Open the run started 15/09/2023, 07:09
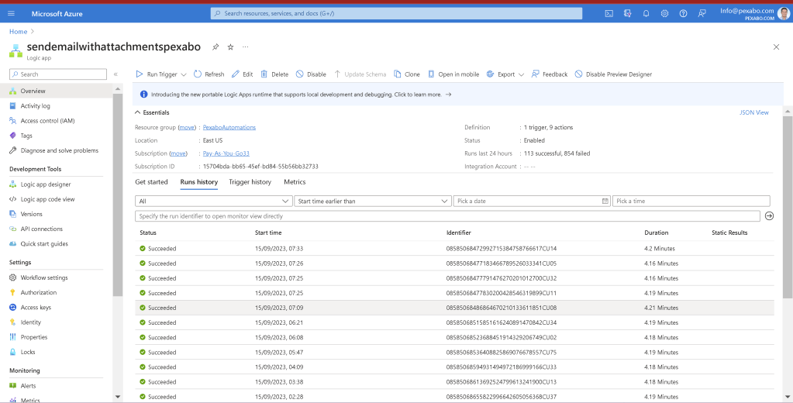Viewport: 793px width, 403px height. coord(454,308)
